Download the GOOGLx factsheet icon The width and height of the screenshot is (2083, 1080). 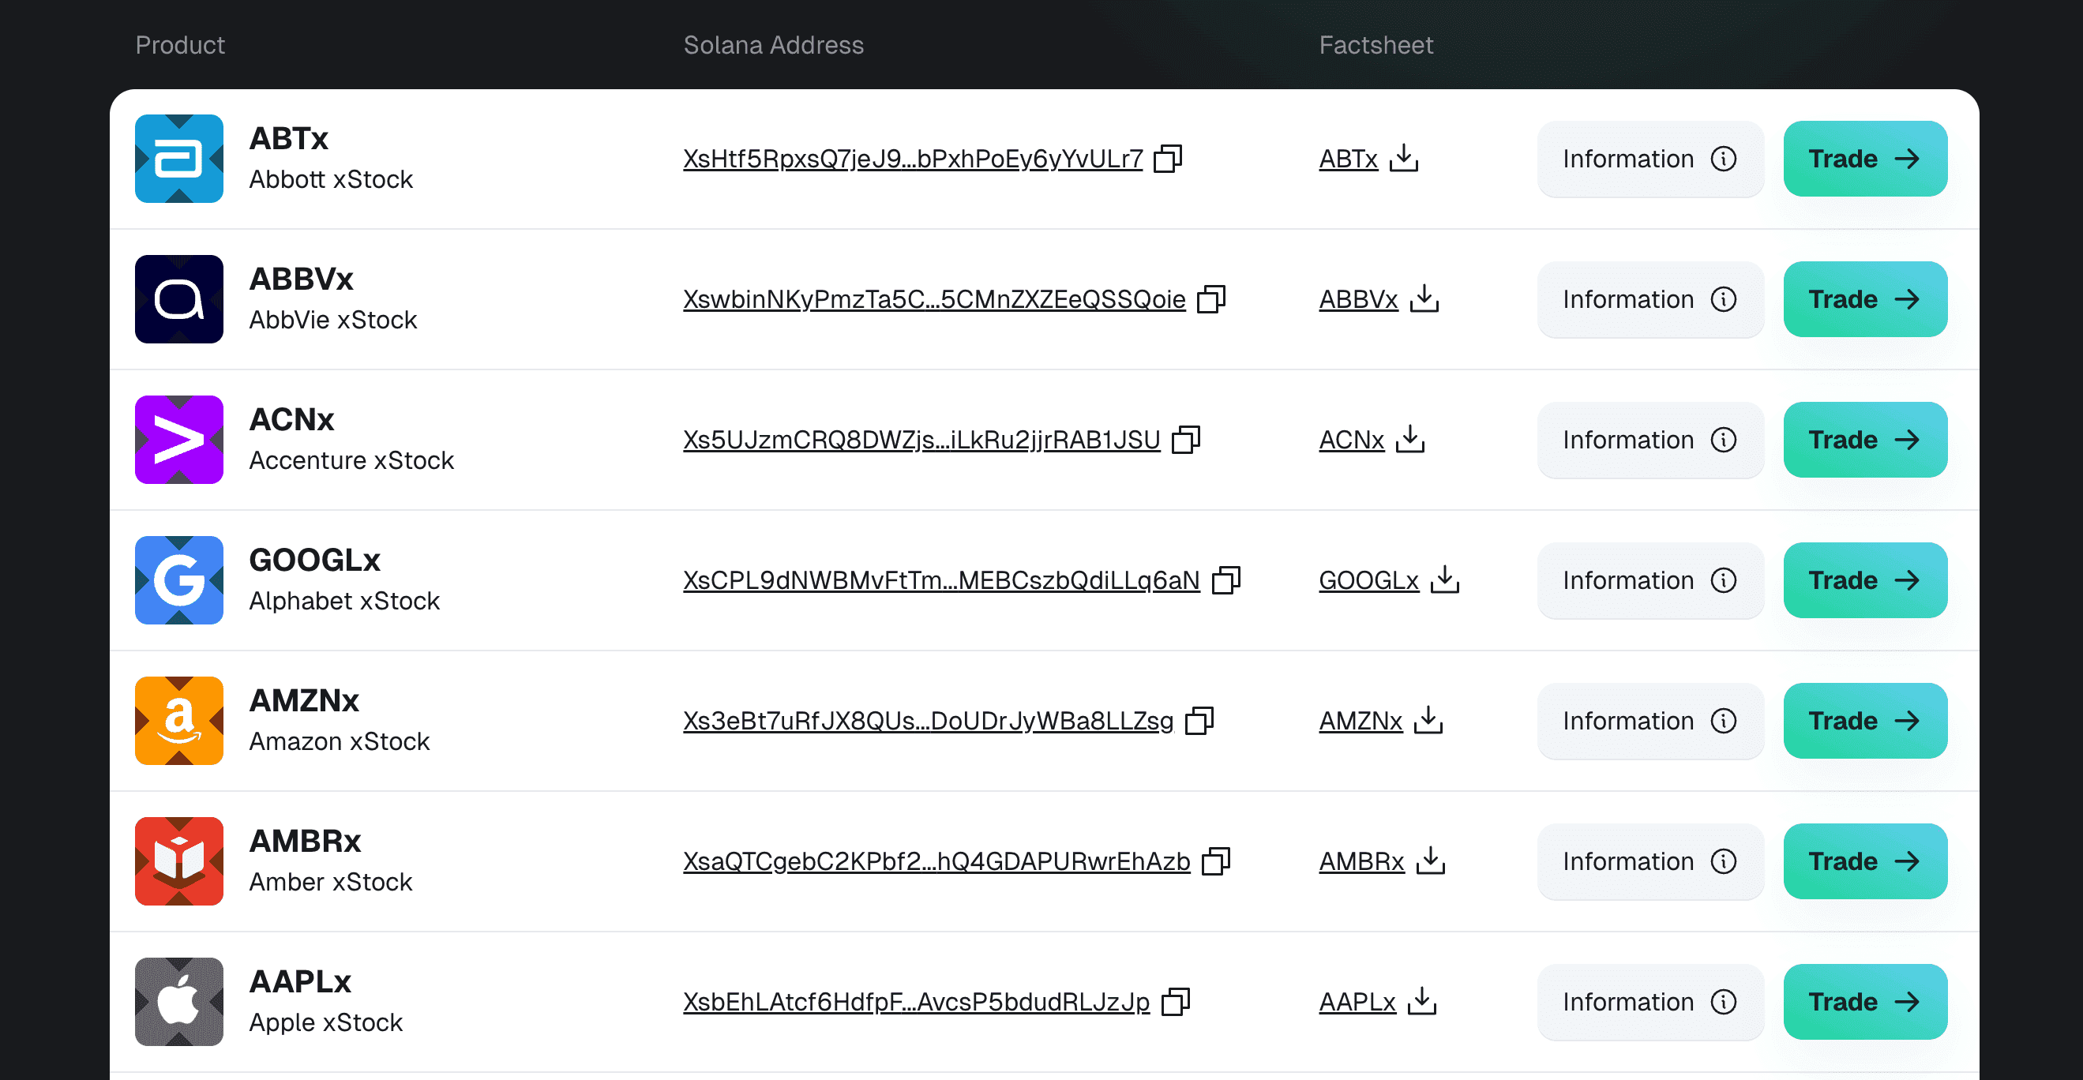(x=1445, y=580)
